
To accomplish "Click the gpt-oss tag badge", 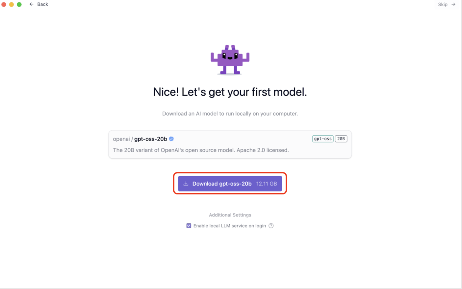I will point(323,139).
